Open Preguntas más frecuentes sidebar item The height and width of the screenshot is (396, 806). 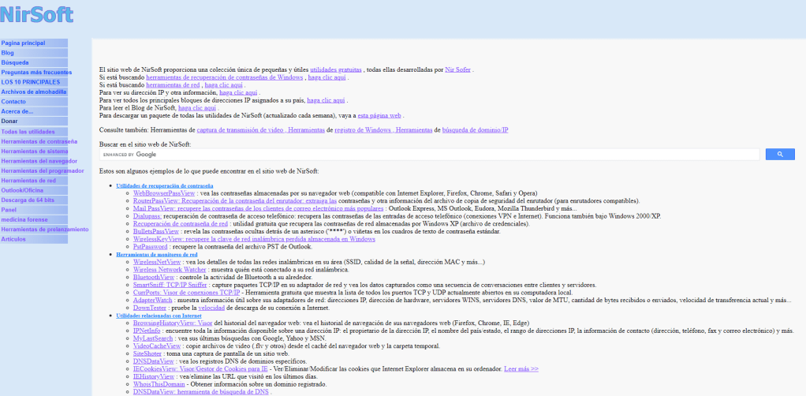click(36, 73)
